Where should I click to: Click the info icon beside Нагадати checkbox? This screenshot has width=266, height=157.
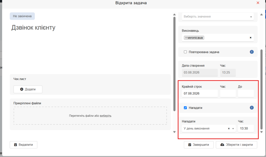click(x=252, y=108)
